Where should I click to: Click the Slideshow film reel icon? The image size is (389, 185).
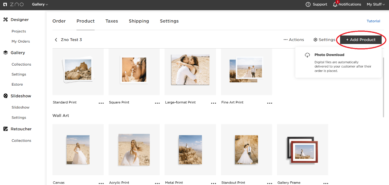pos(6,96)
